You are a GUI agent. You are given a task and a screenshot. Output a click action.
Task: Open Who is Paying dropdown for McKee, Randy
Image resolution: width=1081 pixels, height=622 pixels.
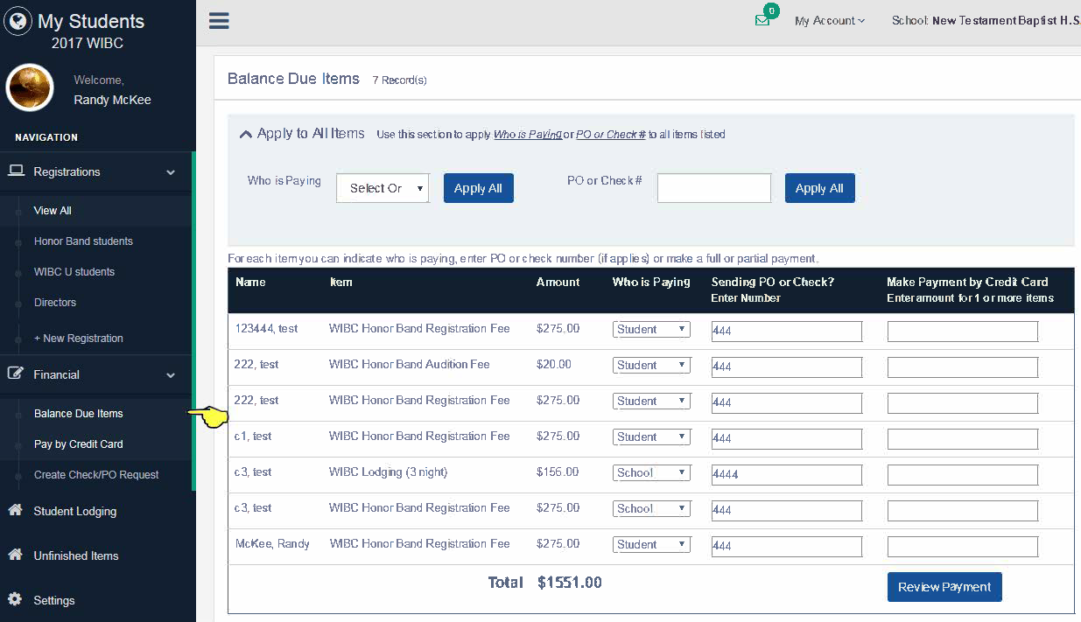[x=651, y=545]
